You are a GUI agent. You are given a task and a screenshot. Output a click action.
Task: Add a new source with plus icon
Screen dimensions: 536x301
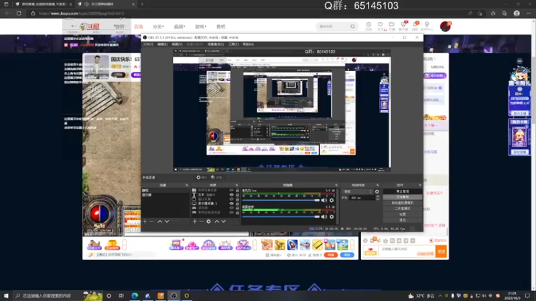pos(194,221)
